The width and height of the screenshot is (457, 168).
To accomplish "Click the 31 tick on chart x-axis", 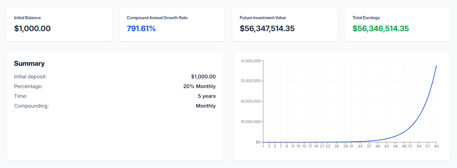I will point(351,146).
